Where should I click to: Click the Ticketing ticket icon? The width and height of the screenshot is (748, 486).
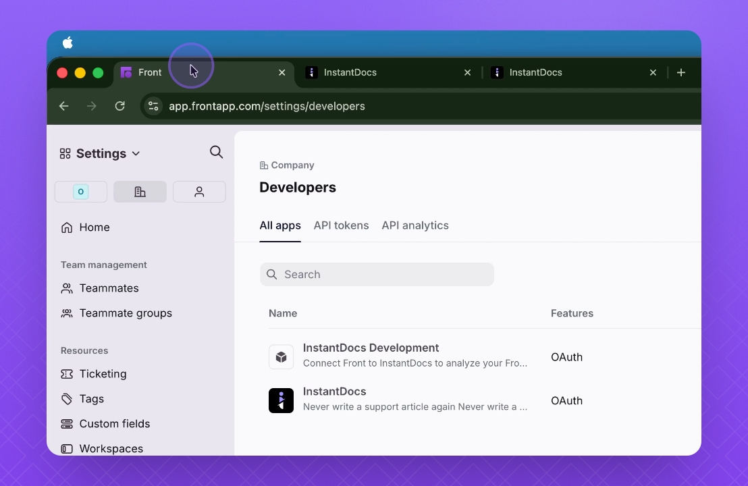click(x=67, y=374)
